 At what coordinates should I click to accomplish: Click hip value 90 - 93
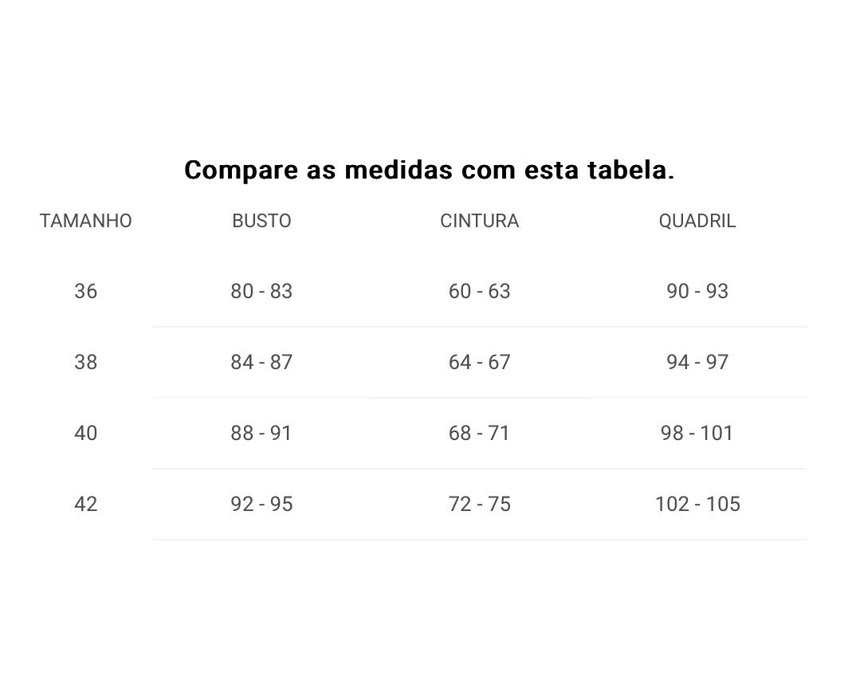tap(697, 291)
